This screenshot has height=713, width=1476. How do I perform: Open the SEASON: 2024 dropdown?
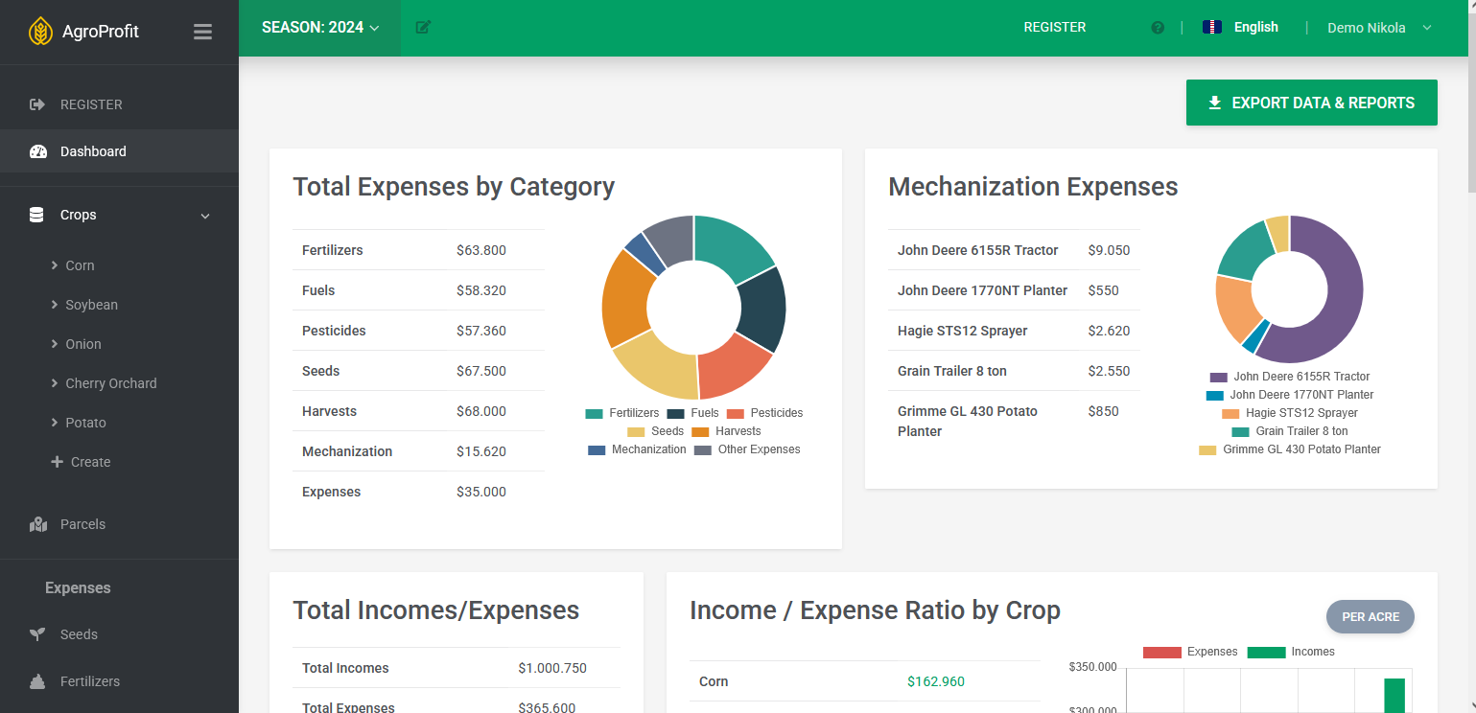click(x=318, y=28)
